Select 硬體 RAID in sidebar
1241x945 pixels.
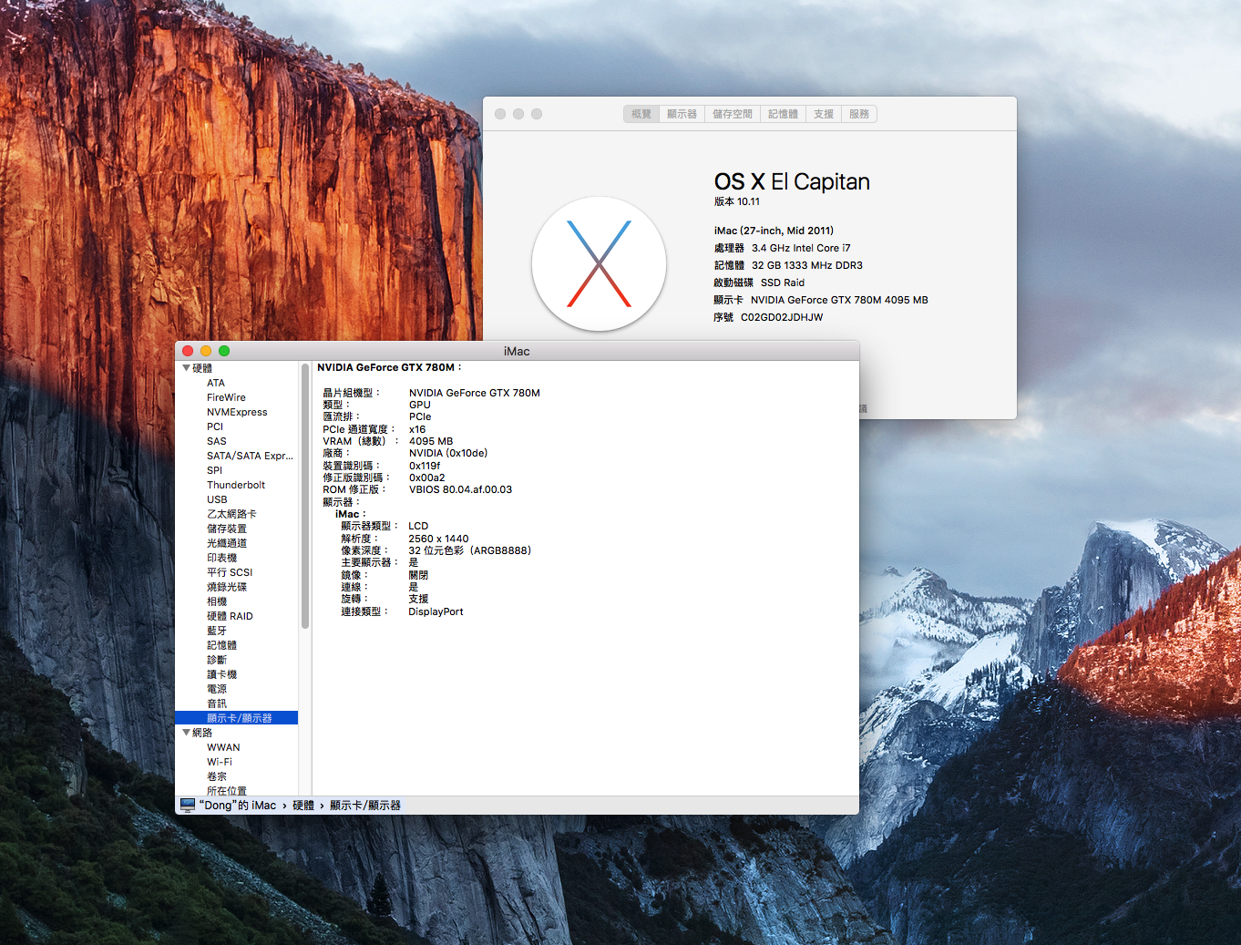pos(230,616)
